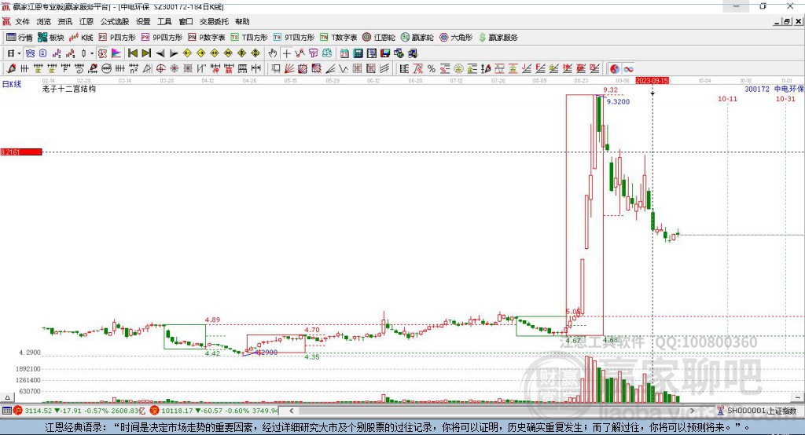Open the 板块 sector view
Image resolution: width=805 pixels, height=435 pixels.
pos(51,38)
